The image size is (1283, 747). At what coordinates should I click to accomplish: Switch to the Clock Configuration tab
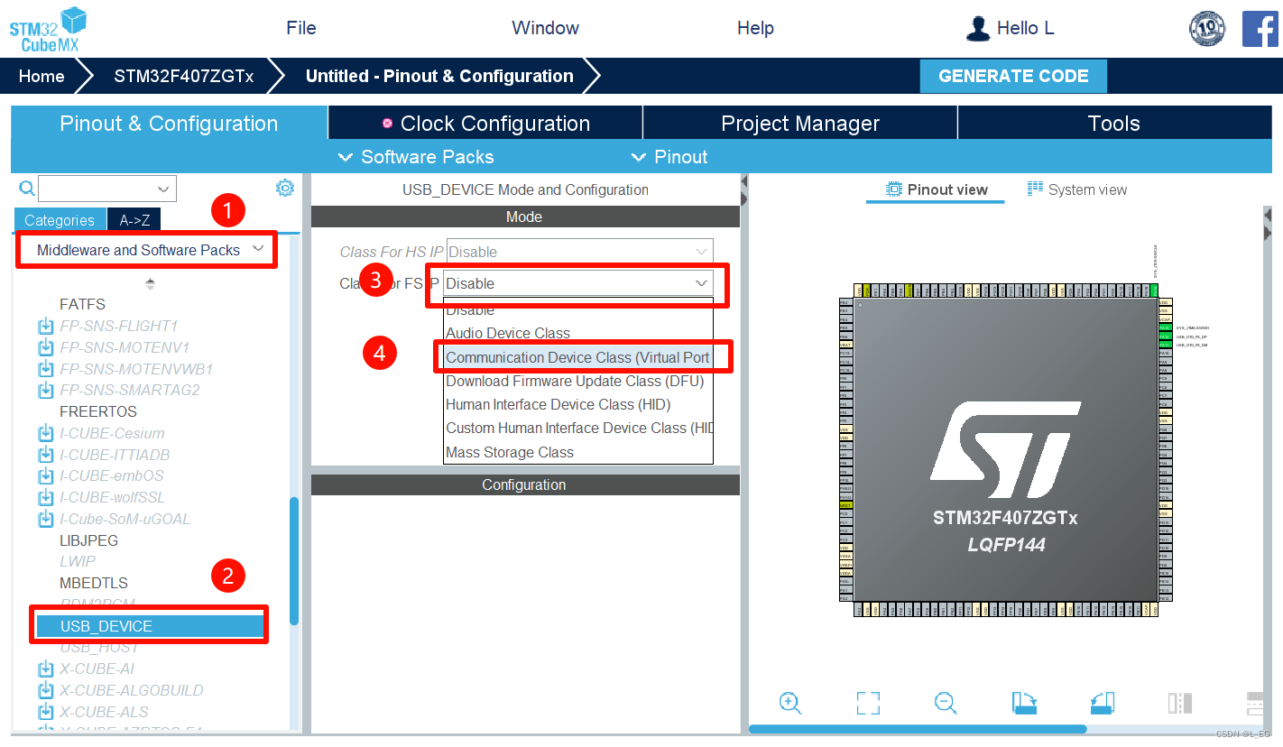click(x=485, y=123)
